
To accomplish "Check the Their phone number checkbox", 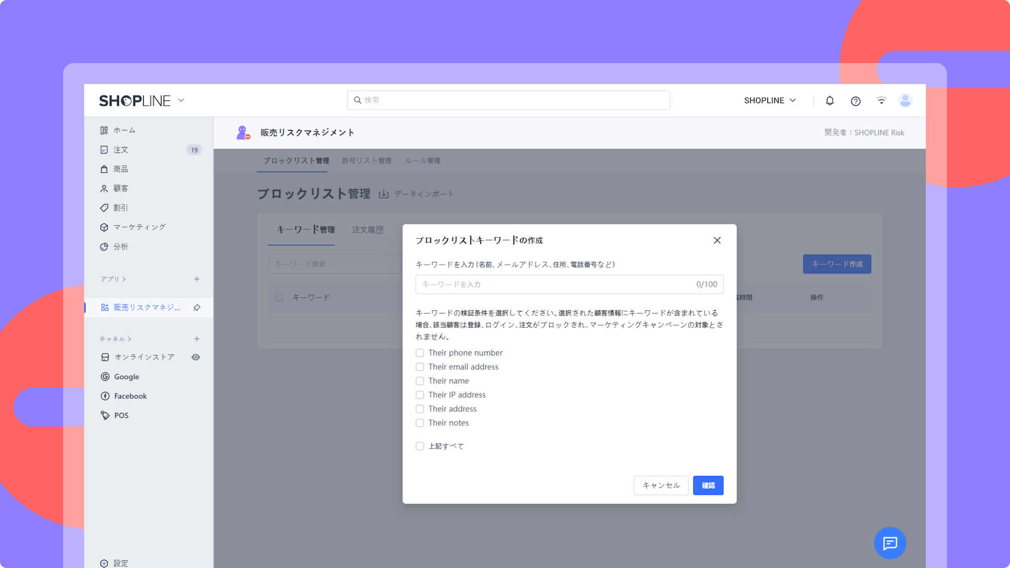I will coord(420,353).
